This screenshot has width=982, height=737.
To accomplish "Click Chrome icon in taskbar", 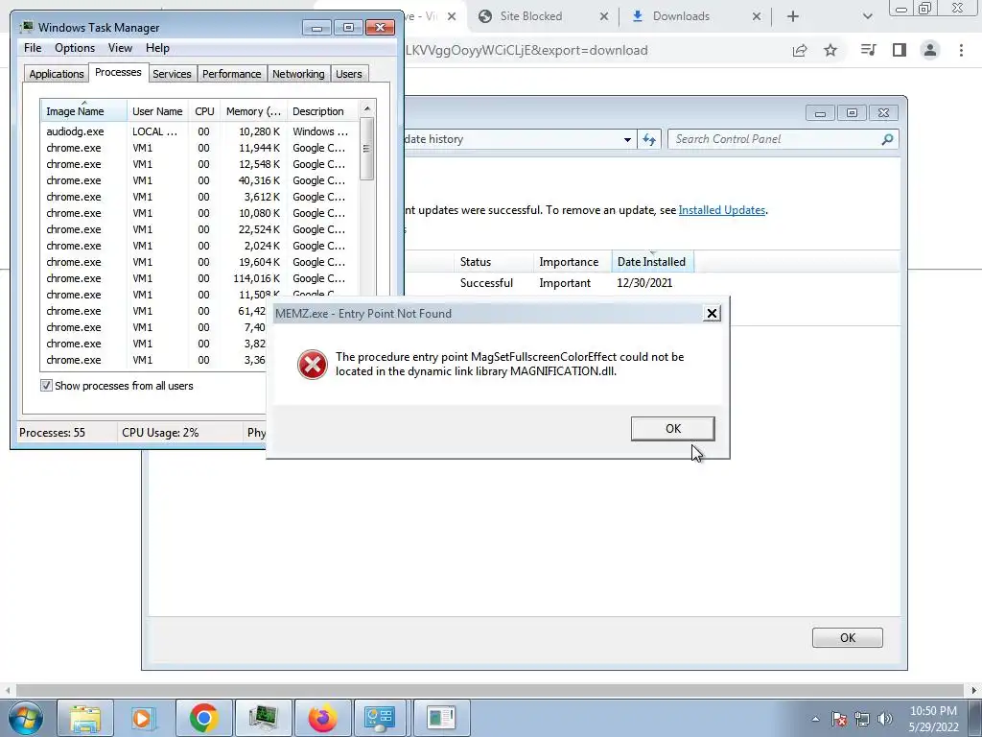I will pyautogui.click(x=203, y=718).
